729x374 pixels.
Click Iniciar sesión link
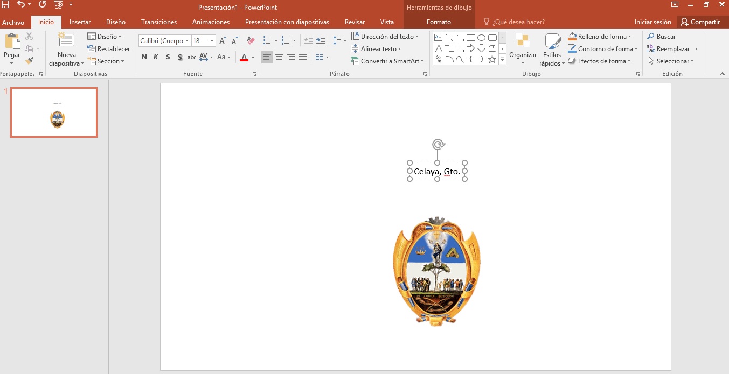652,22
